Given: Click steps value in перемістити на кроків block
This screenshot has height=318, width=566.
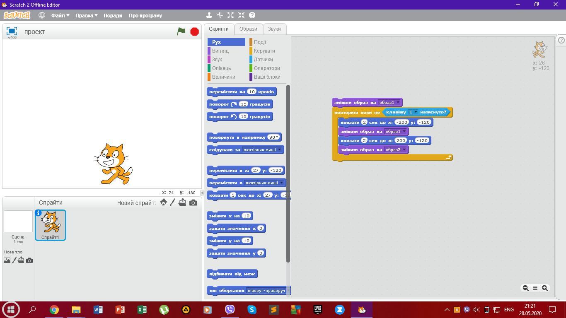Looking at the screenshot, I should coord(252,92).
